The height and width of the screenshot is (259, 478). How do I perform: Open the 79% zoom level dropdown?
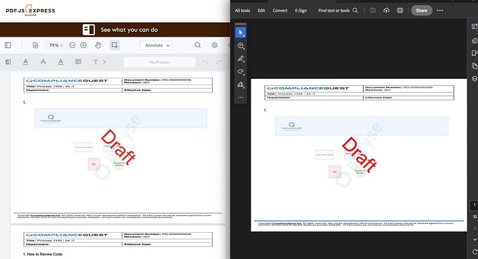[x=56, y=45]
